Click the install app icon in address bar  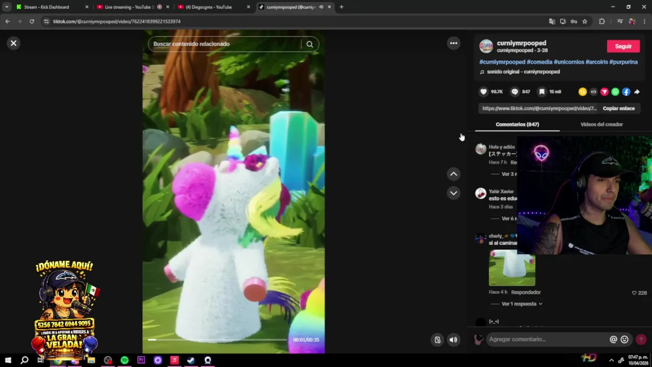pyautogui.click(x=563, y=21)
